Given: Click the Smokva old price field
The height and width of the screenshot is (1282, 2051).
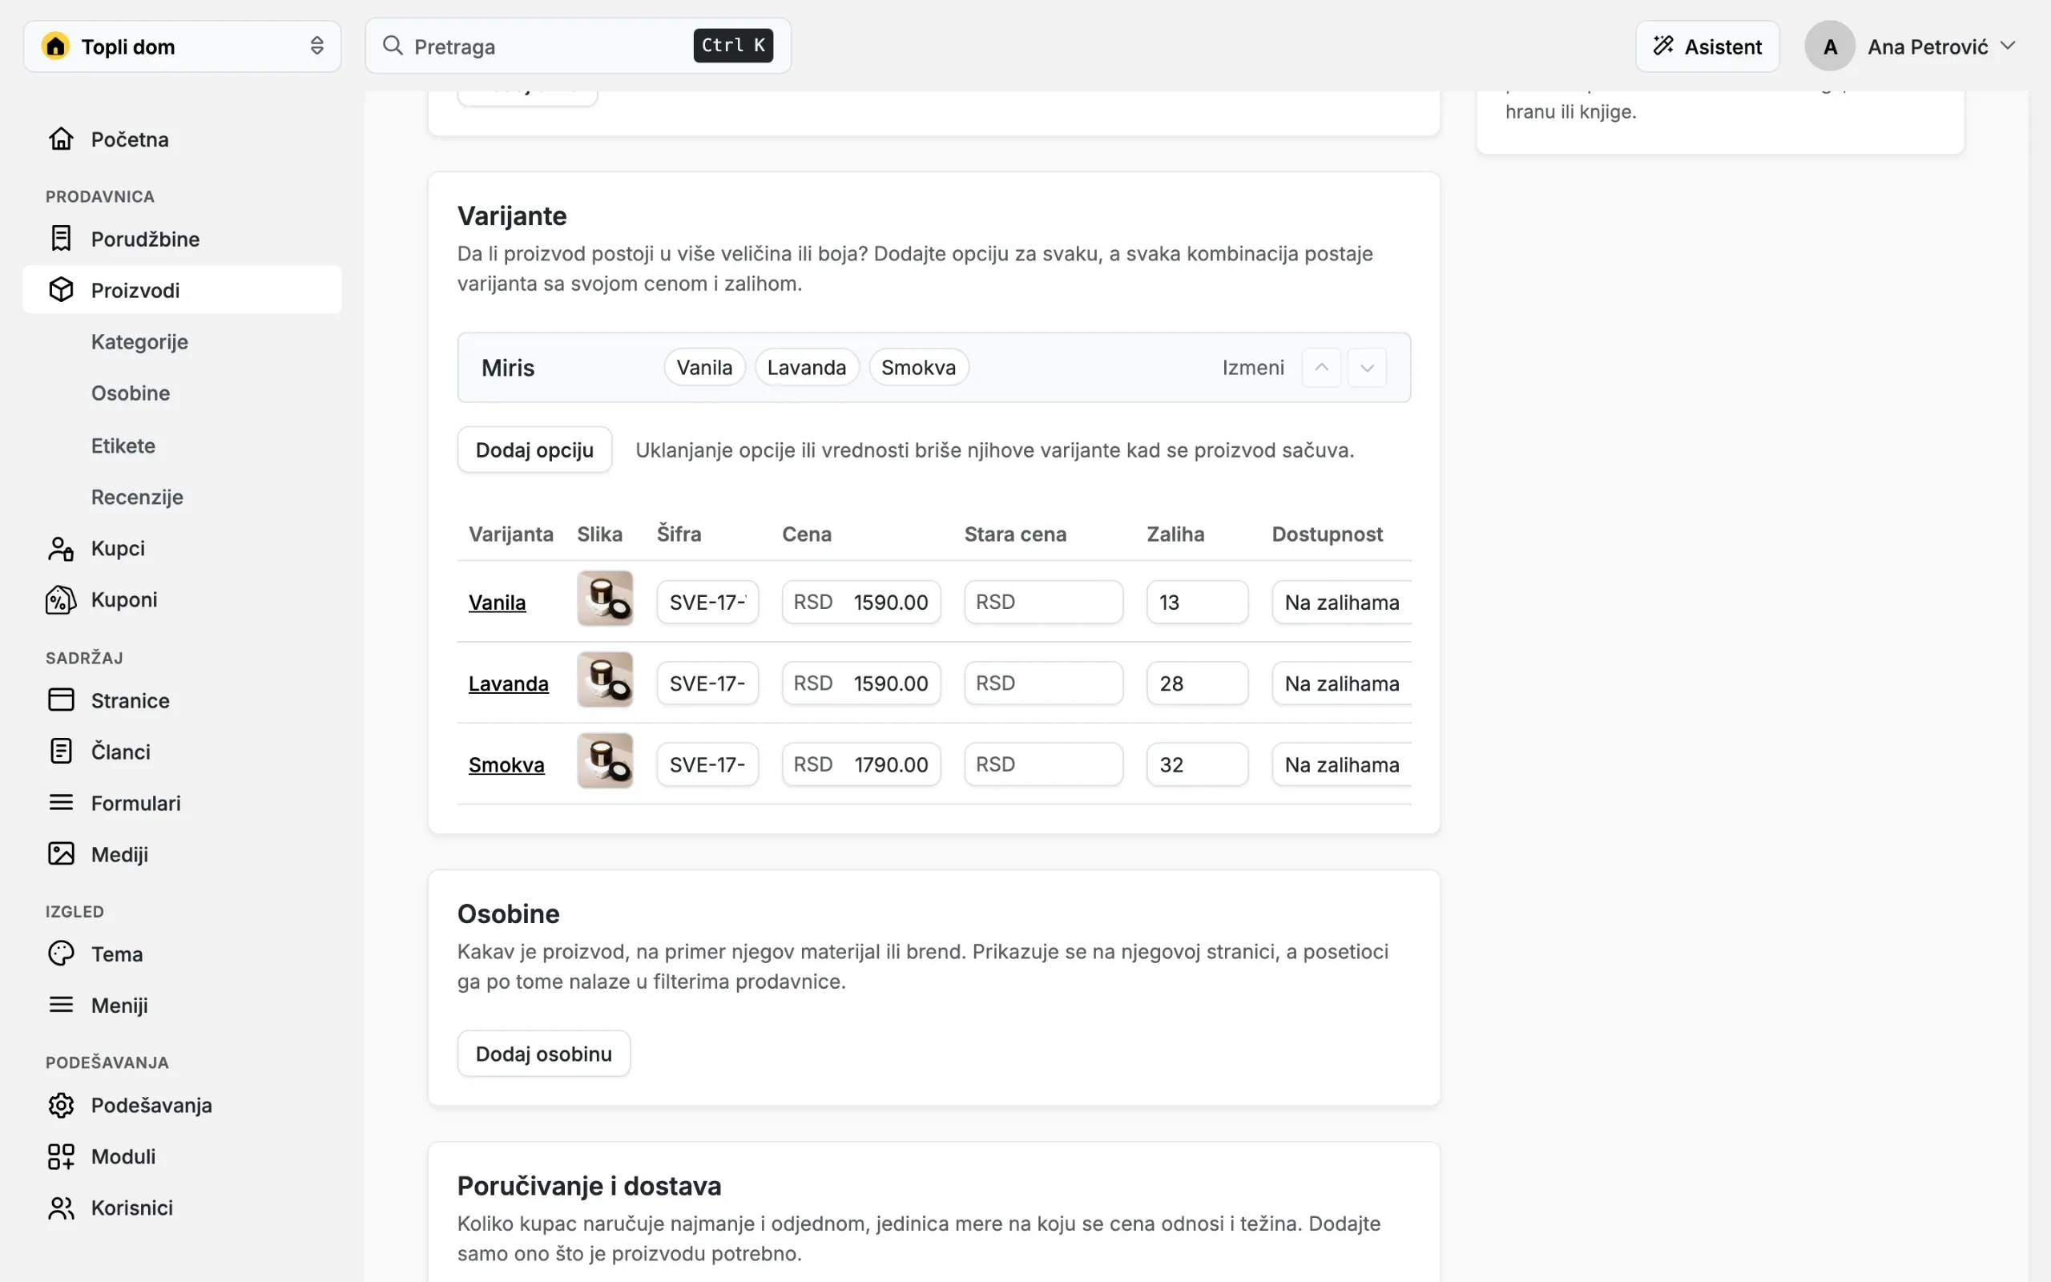Looking at the screenshot, I should [1044, 764].
